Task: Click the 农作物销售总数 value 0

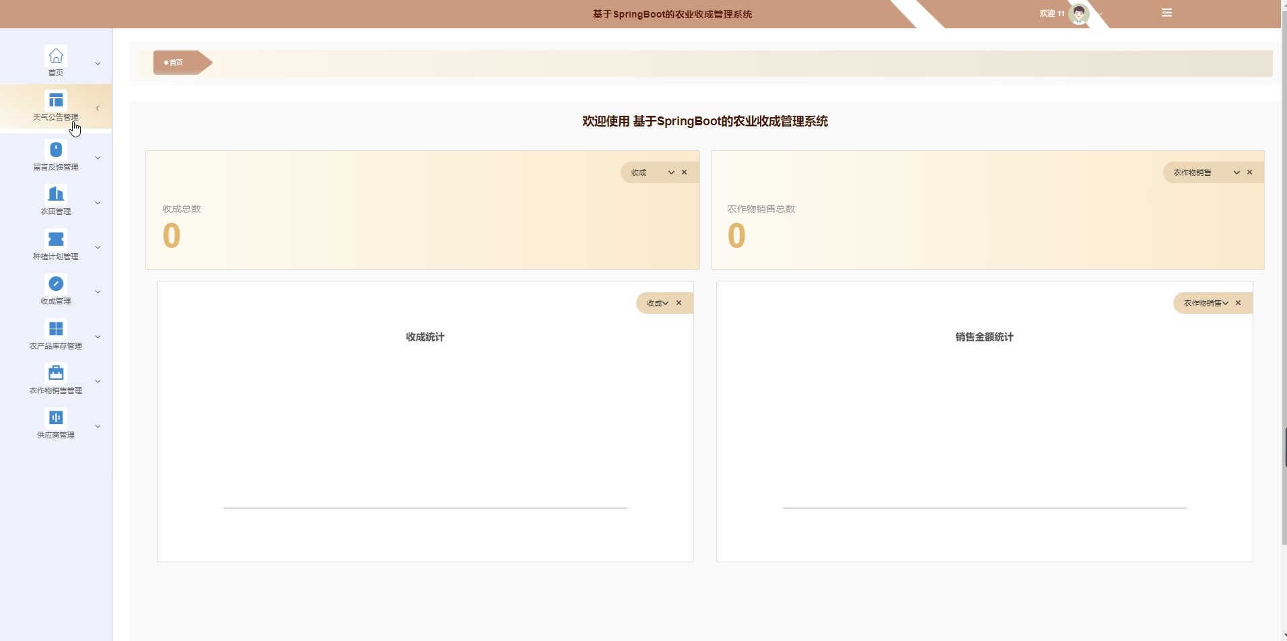Action: pyautogui.click(x=736, y=236)
